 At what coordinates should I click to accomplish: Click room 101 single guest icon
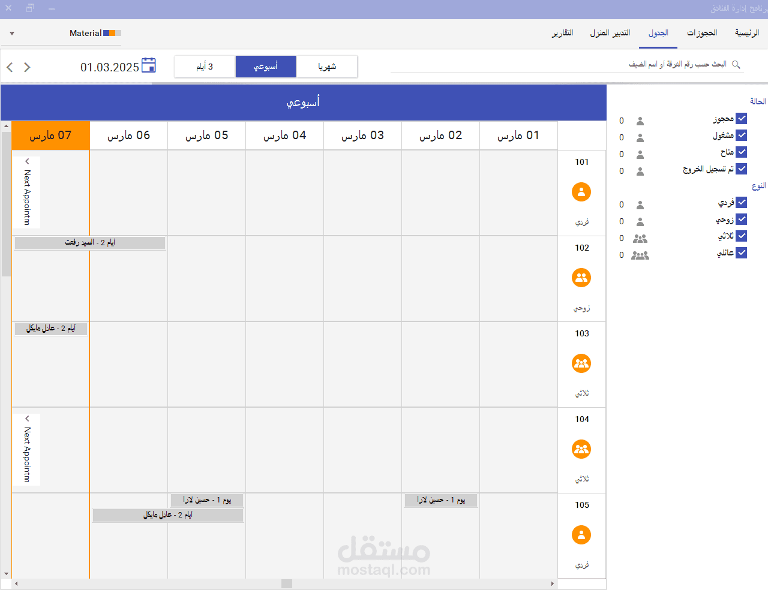click(581, 192)
